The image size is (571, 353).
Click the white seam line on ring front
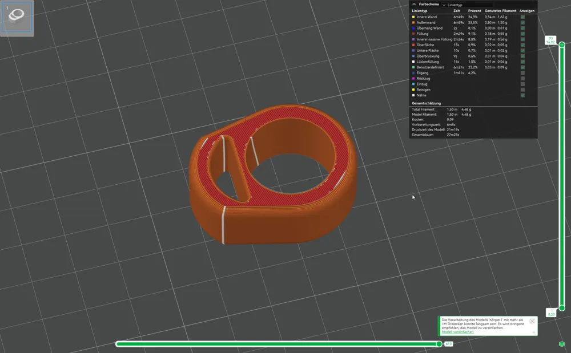pos(224,225)
